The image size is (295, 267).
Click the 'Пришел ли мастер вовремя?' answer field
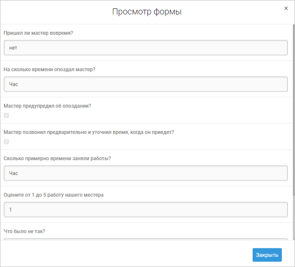click(145, 48)
